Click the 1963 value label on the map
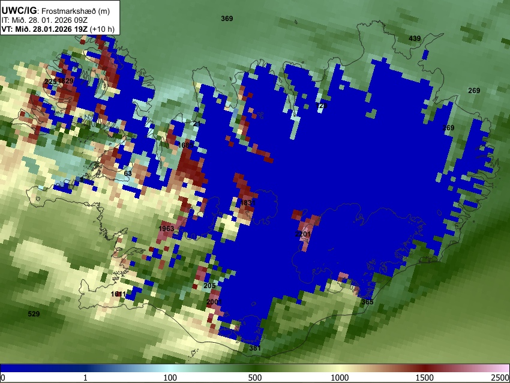This screenshot has width=510, height=383. [166, 229]
